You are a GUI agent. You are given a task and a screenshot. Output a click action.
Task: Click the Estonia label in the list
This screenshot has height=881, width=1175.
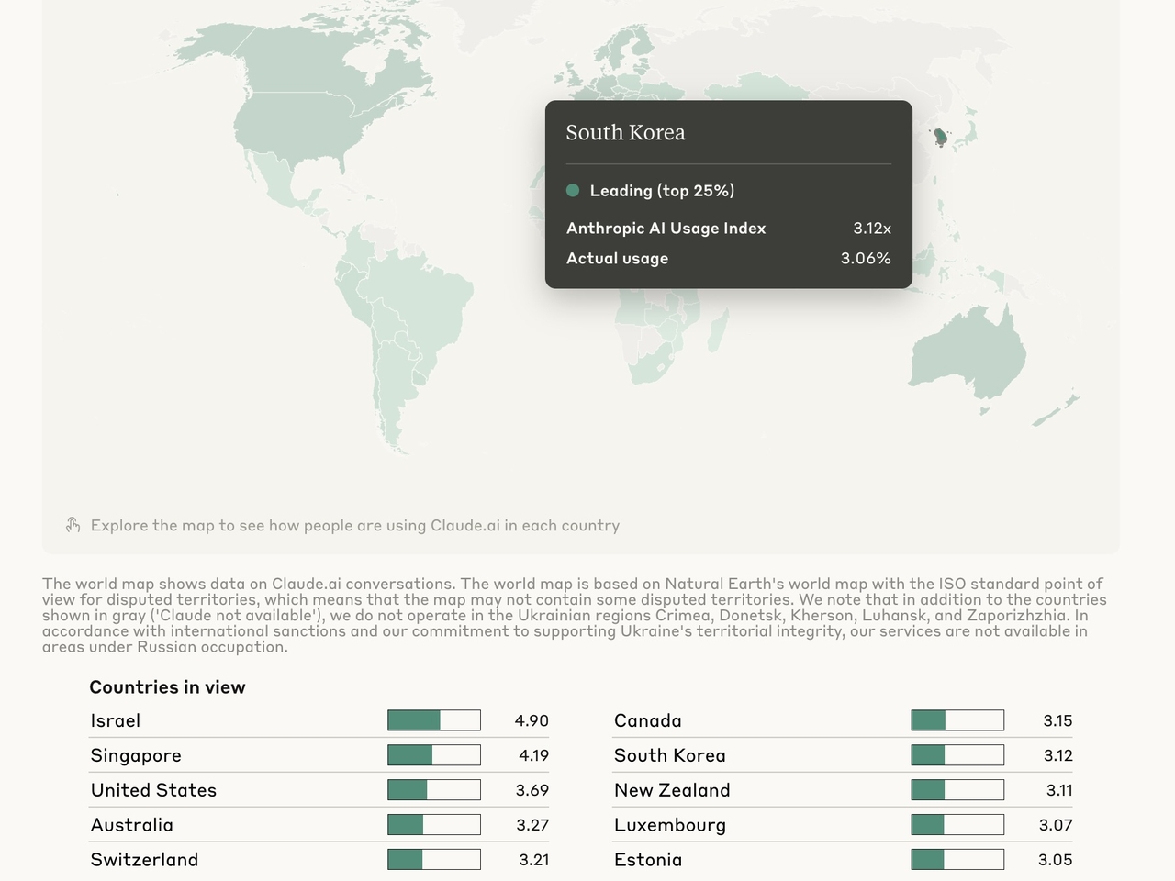coord(648,859)
